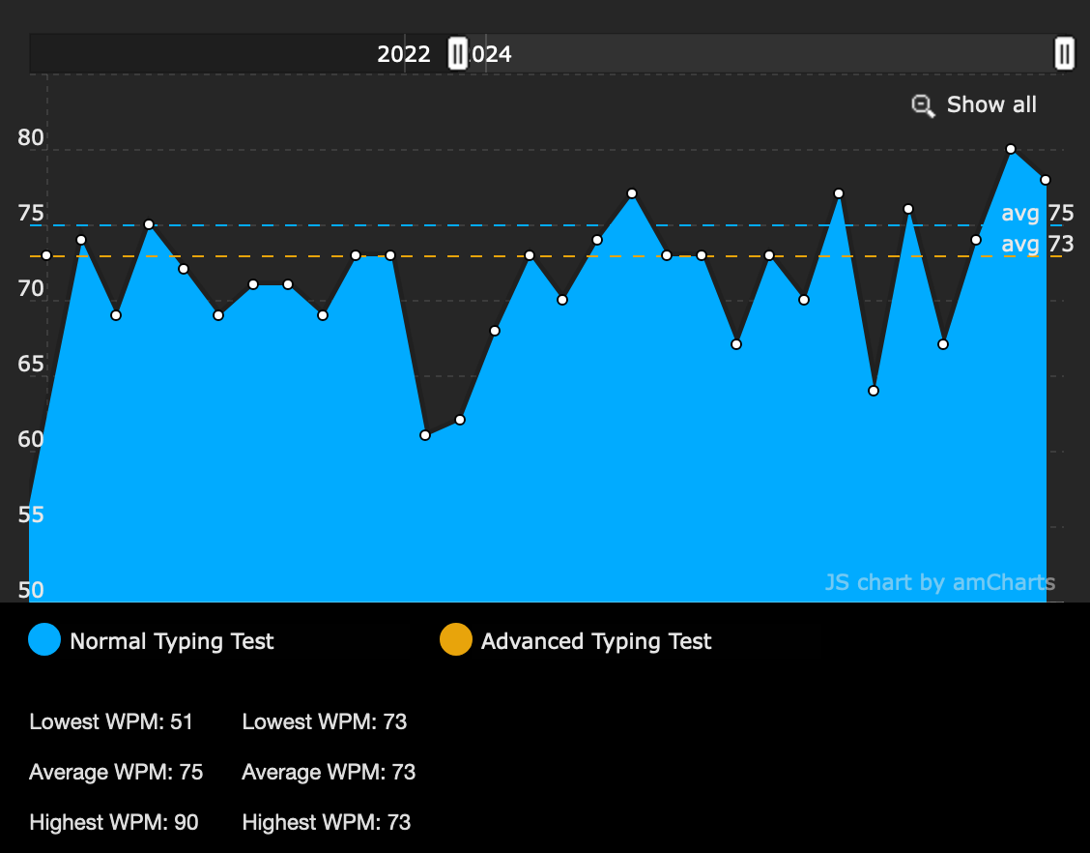1090x853 pixels.
Task: Select the peak data point at 80 WPM
Action: pyautogui.click(x=1011, y=149)
